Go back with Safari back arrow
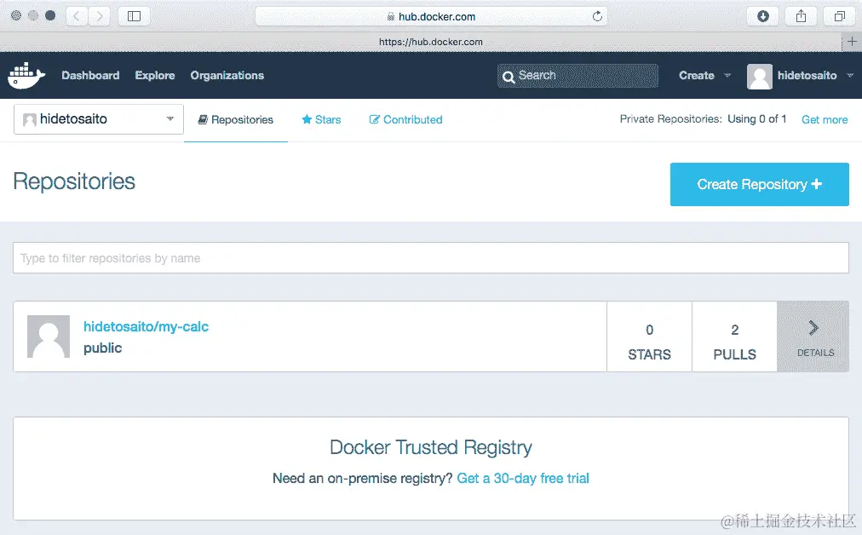 (77, 16)
